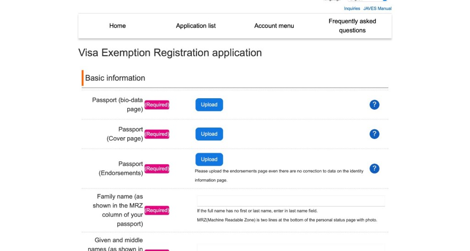Open help icon for Passport Endorsements
Image resolution: width=470 pixels, height=251 pixels.
pyautogui.click(x=374, y=168)
